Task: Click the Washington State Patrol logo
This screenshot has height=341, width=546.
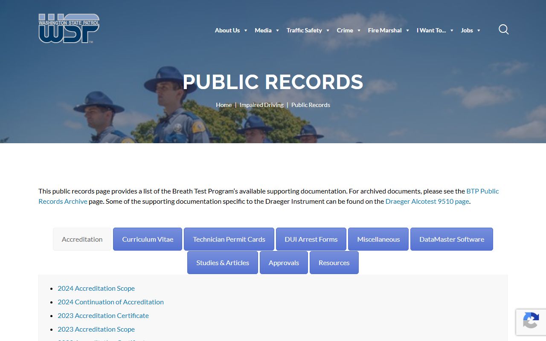Action: [x=69, y=28]
